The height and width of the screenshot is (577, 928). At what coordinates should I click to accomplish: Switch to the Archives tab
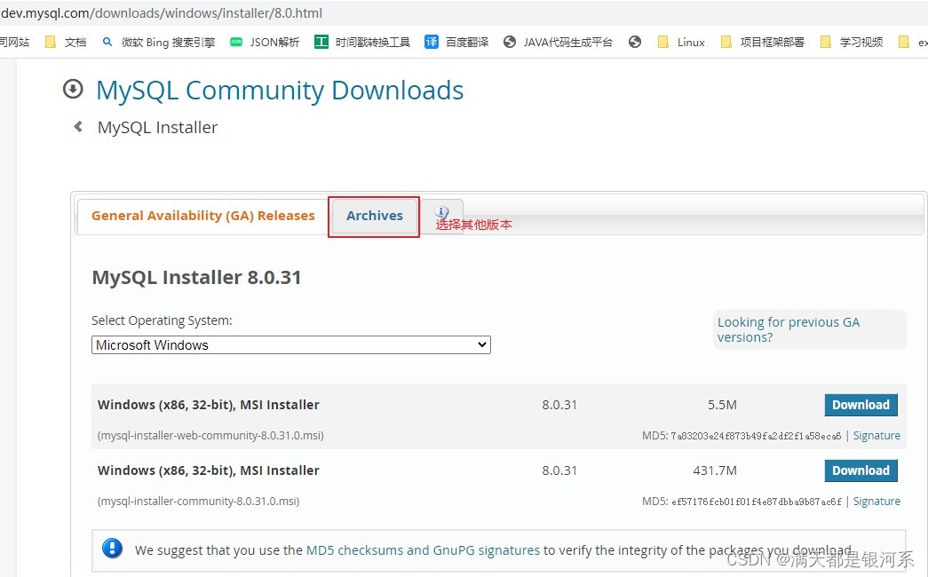tap(374, 216)
